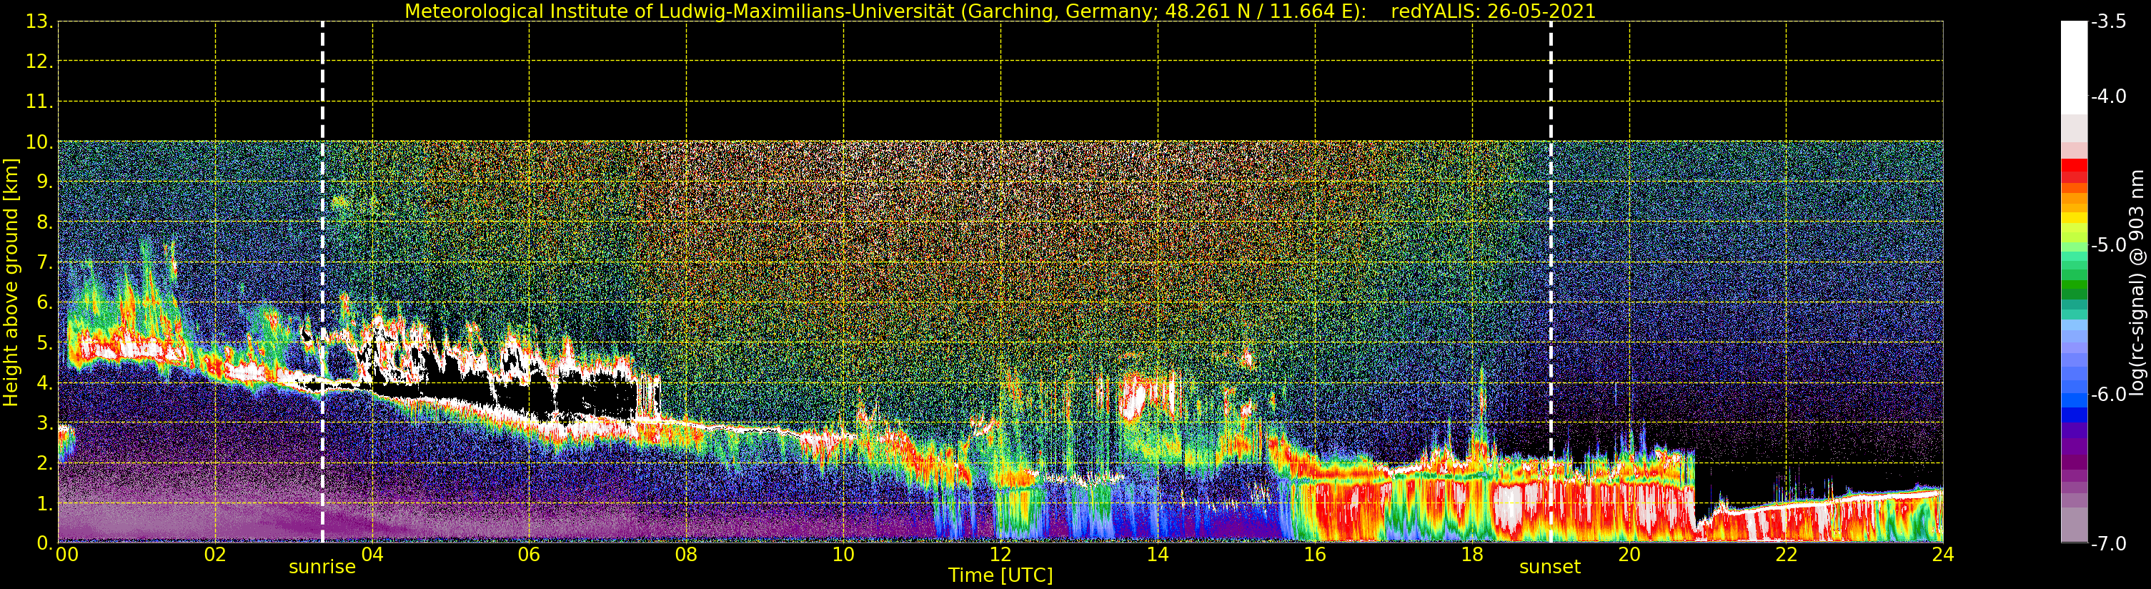Click the "0." tick on the height axis
This screenshot has width=2151, height=589.
[x=45, y=543]
